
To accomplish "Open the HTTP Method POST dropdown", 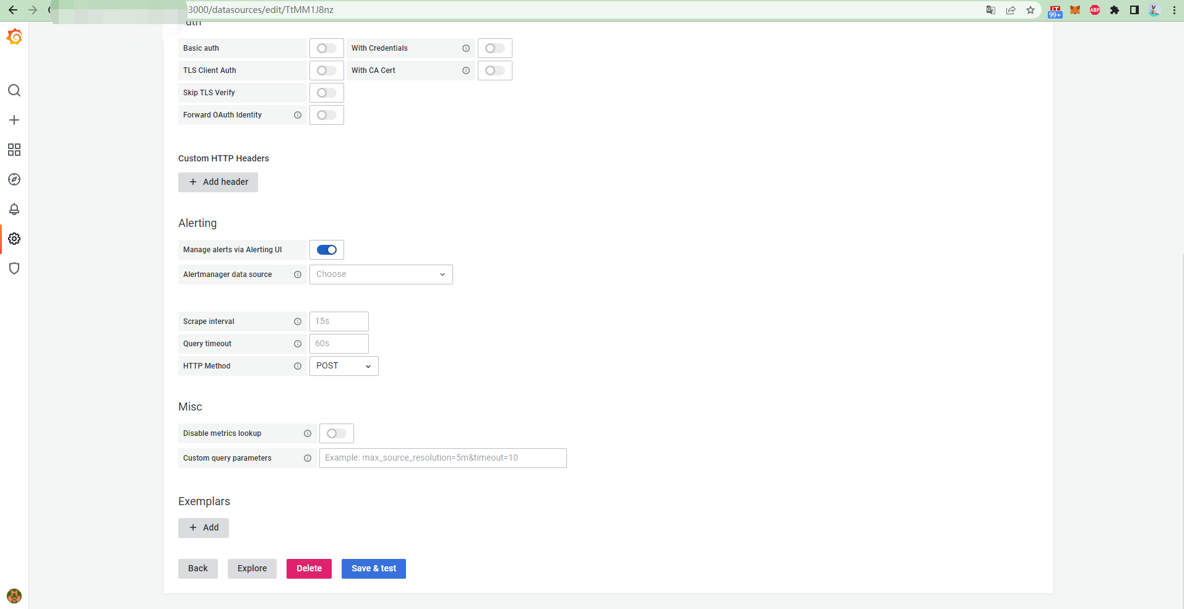I will point(344,366).
